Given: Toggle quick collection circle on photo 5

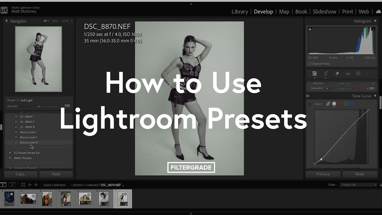Looking at the screenshot, I should point(89,194).
